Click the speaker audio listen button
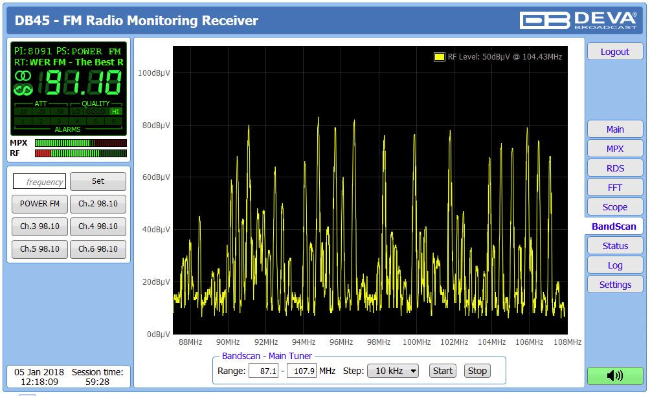The height and width of the screenshot is (396, 650). click(x=615, y=375)
